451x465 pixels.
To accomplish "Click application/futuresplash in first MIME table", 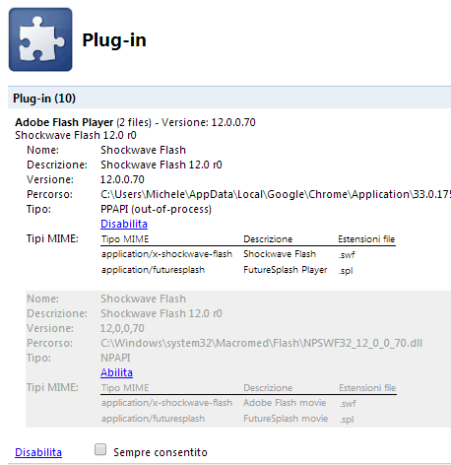I will click(x=153, y=270).
